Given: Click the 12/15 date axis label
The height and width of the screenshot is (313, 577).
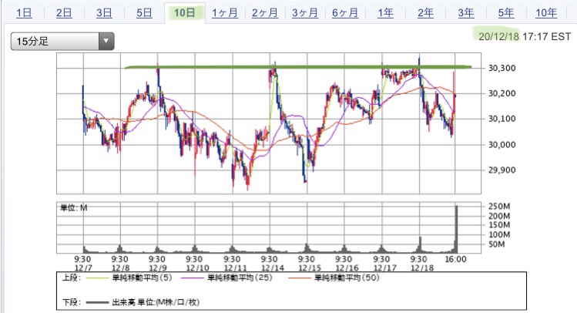Looking at the screenshot, I should (310, 268).
